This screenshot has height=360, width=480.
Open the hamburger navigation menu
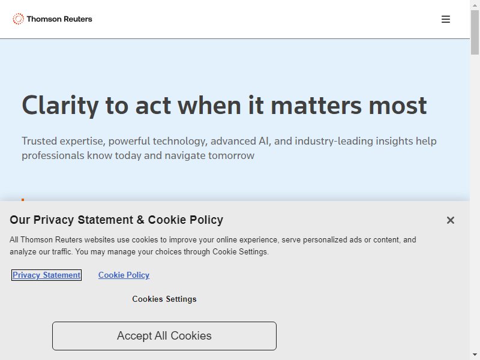click(x=445, y=19)
